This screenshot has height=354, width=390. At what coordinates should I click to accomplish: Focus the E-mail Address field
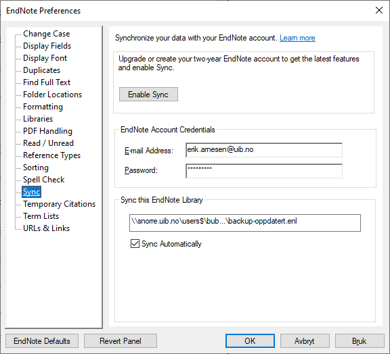pos(264,150)
